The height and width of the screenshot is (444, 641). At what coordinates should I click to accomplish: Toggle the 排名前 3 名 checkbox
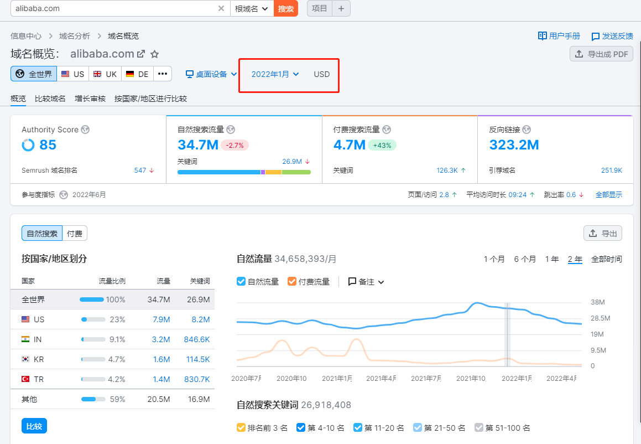[241, 427]
